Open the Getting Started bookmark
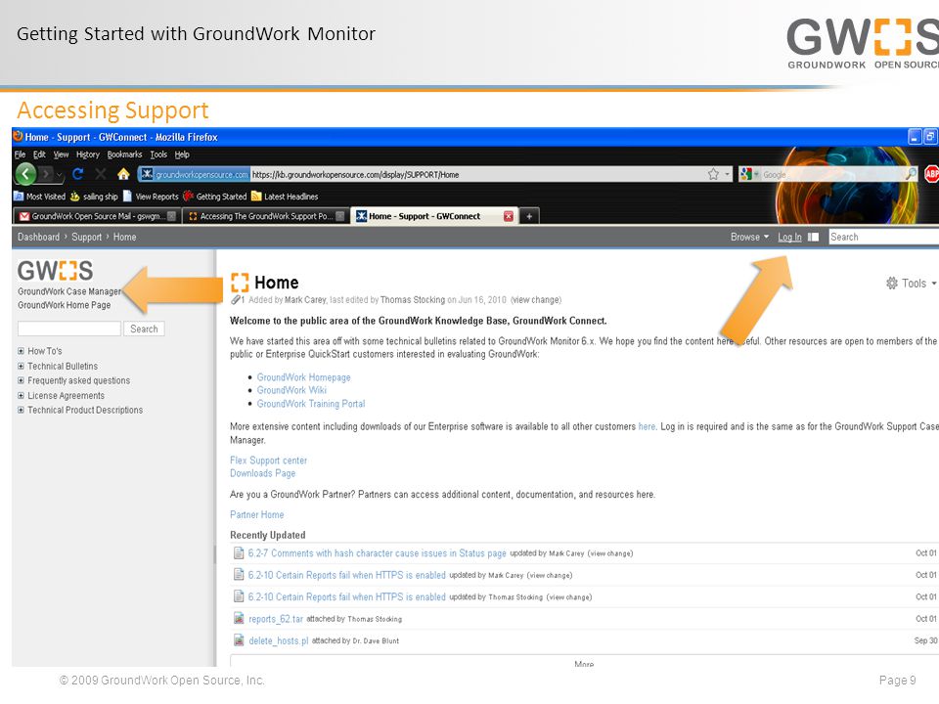Viewport: 939px width, 704px height. tap(215, 197)
